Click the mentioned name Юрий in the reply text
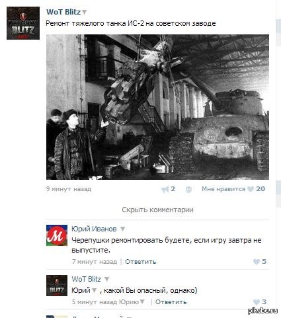This screenshot has width=281, height=318. point(81,290)
